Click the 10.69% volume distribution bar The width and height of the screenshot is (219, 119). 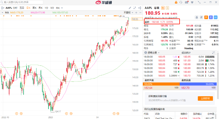[210, 57]
